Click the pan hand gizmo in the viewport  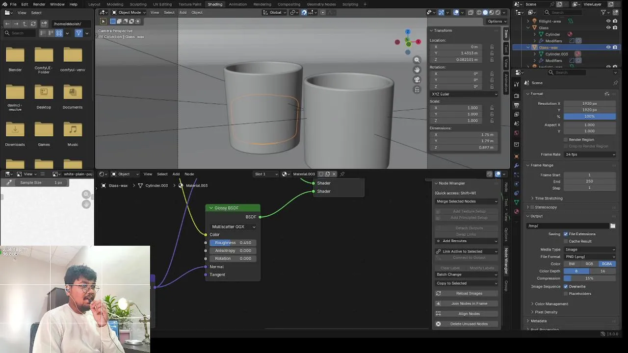417,70
